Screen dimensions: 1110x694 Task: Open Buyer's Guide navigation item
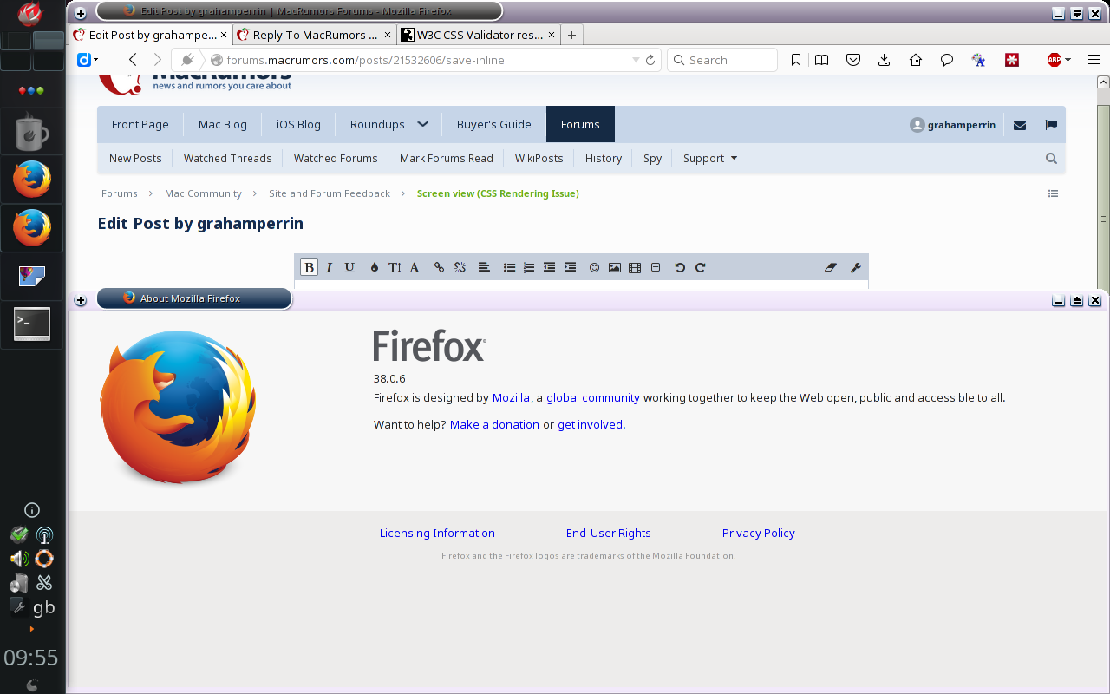point(493,124)
